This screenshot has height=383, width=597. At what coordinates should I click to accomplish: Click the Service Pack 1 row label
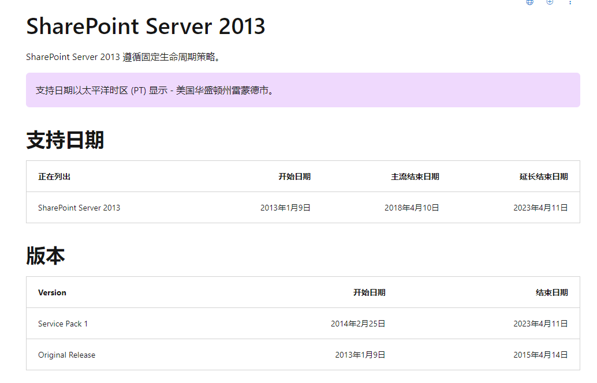tap(63, 324)
